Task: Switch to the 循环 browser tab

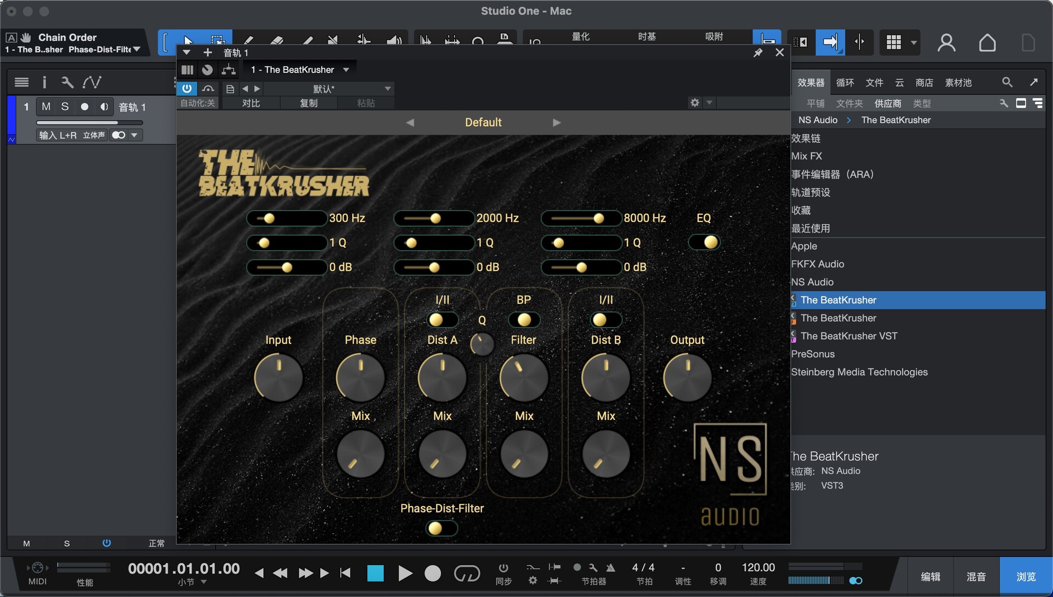Action: click(845, 82)
